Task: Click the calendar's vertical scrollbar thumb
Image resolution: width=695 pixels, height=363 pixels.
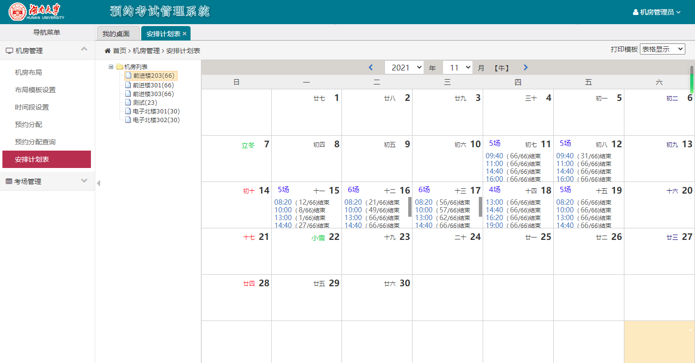Action: pos(692,80)
